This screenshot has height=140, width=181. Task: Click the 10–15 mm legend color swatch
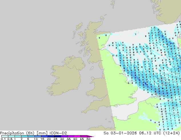pos(38,136)
